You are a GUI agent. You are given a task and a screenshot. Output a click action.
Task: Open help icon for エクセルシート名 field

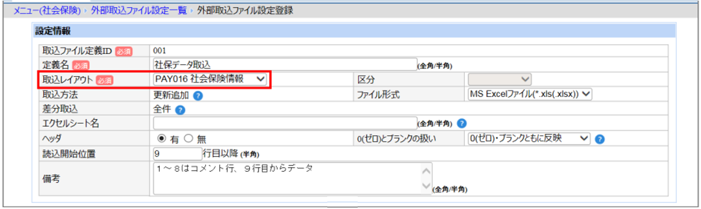[x=462, y=123]
